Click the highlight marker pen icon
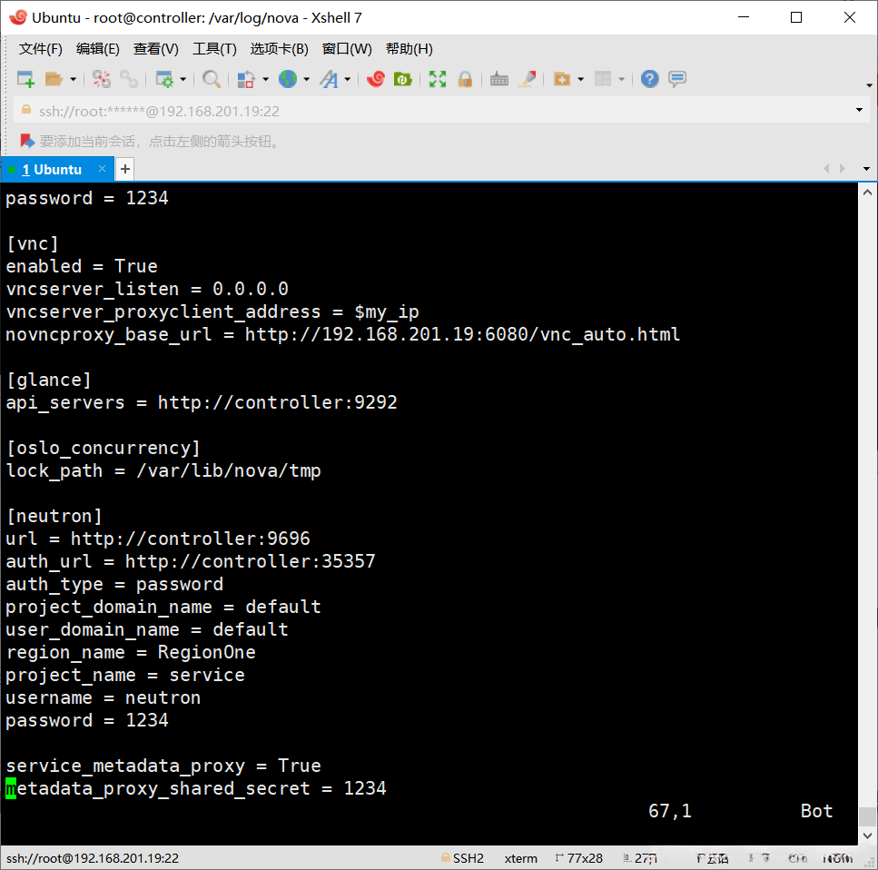 click(x=527, y=79)
